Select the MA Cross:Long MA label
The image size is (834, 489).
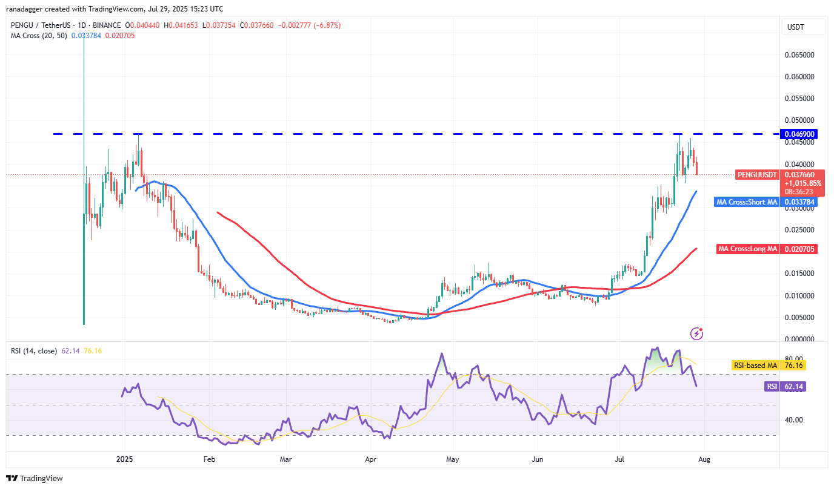[x=747, y=249]
